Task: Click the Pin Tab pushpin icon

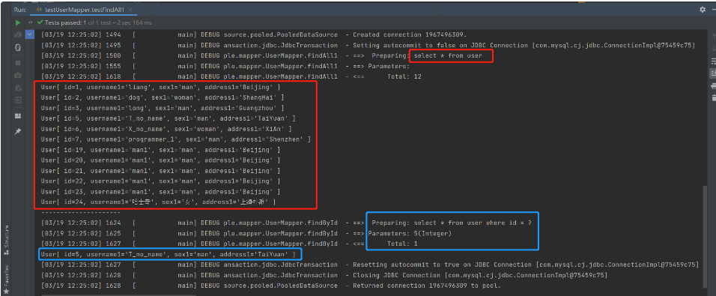Action: point(18,132)
